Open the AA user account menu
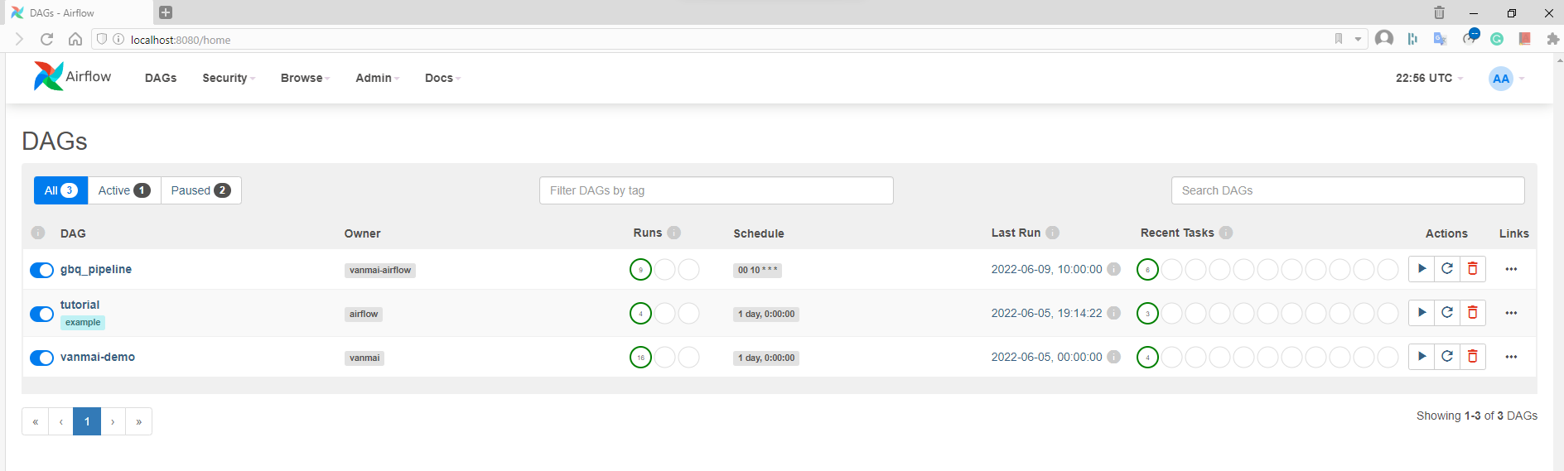The image size is (1564, 471). point(1506,79)
